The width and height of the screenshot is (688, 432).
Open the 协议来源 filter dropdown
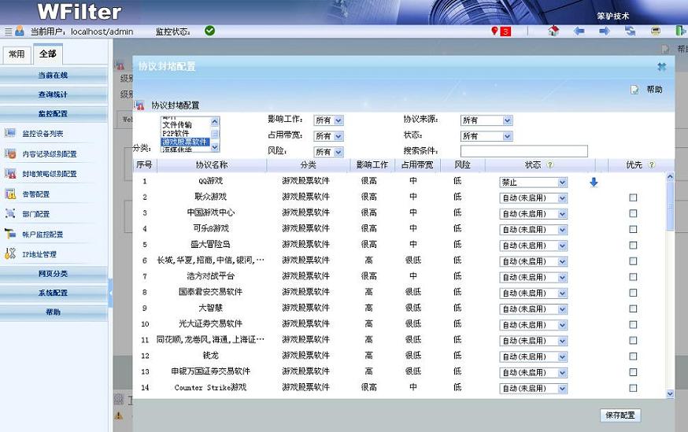486,120
